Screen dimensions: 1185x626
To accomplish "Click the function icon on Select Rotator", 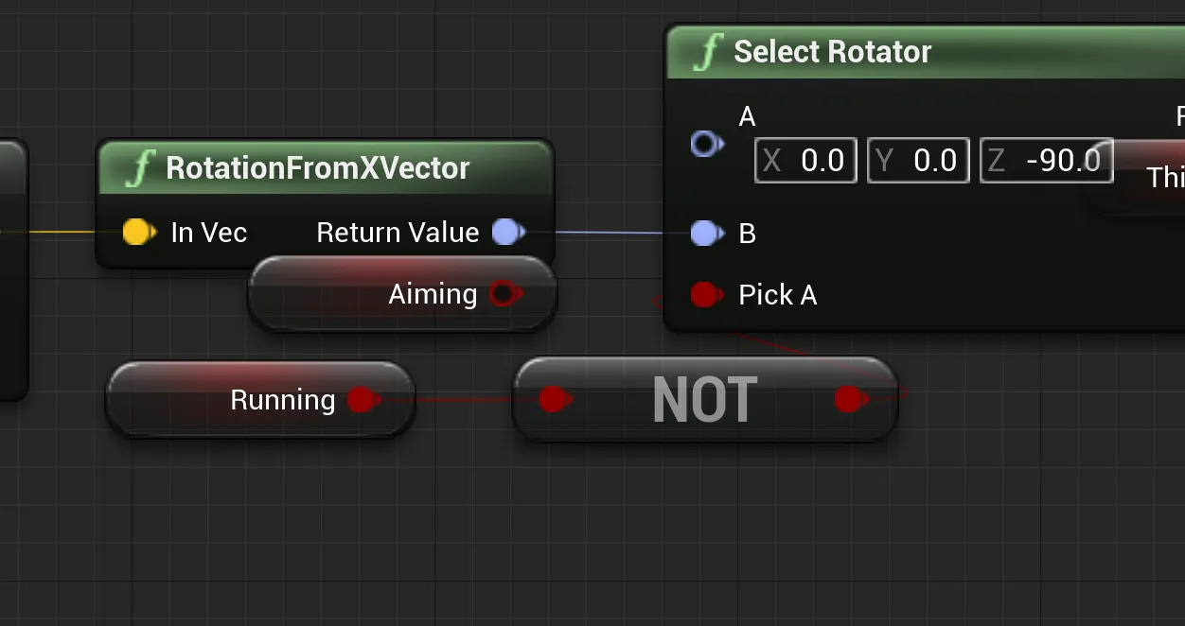I will (707, 52).
